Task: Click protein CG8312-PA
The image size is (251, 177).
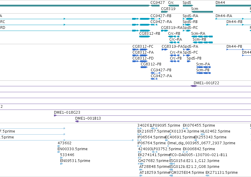Action: pos(143,52)
